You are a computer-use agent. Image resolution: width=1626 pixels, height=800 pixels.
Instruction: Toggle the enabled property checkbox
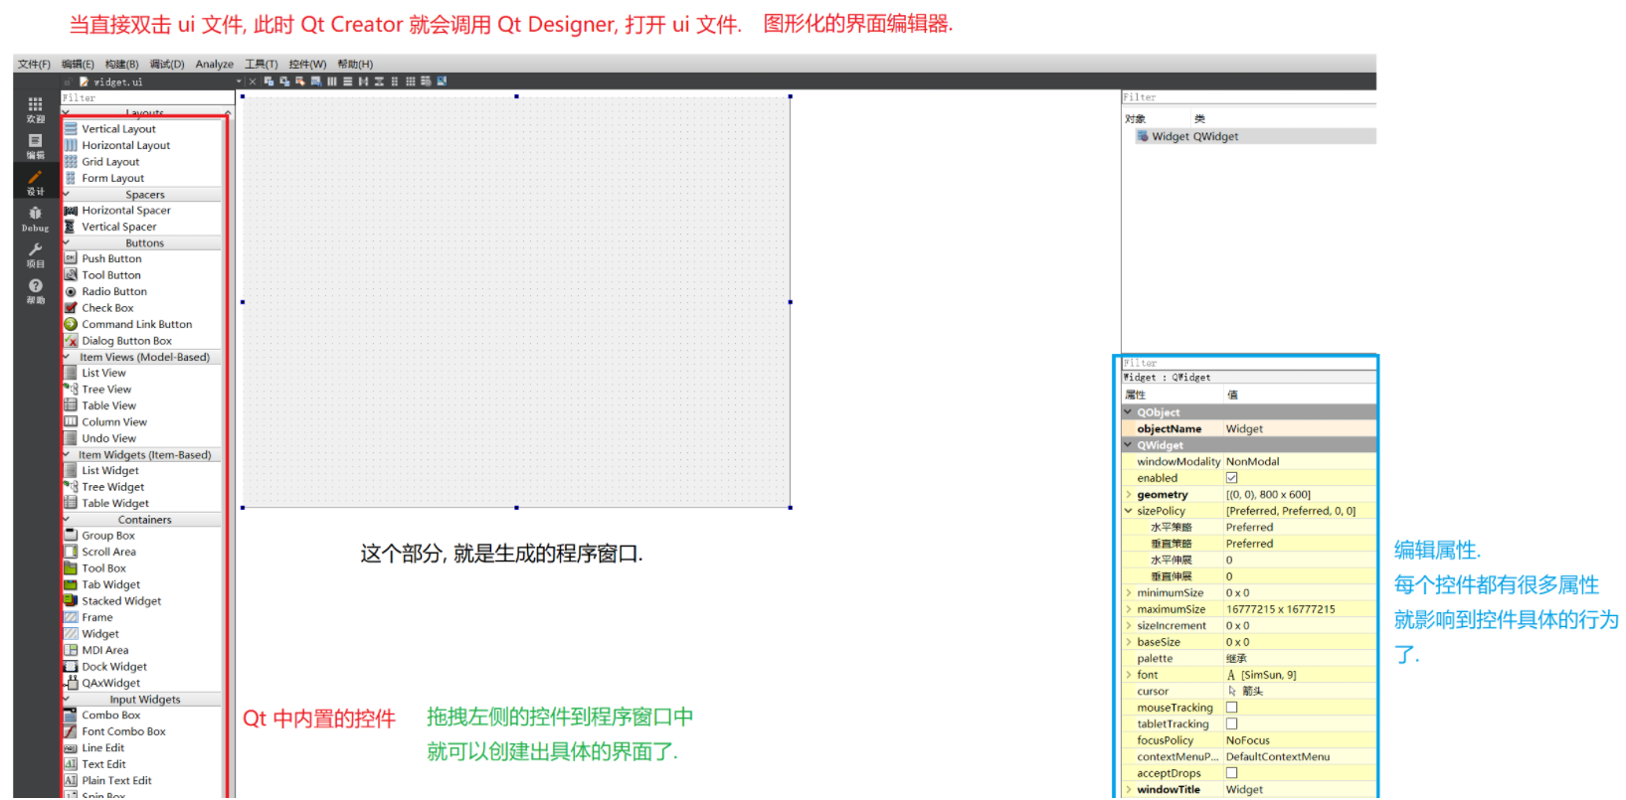coord(1231,478)
